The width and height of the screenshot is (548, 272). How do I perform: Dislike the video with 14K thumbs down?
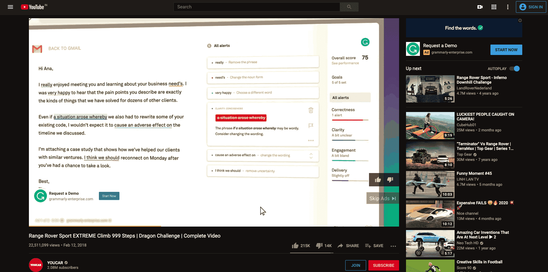click(x=319, y=246)
